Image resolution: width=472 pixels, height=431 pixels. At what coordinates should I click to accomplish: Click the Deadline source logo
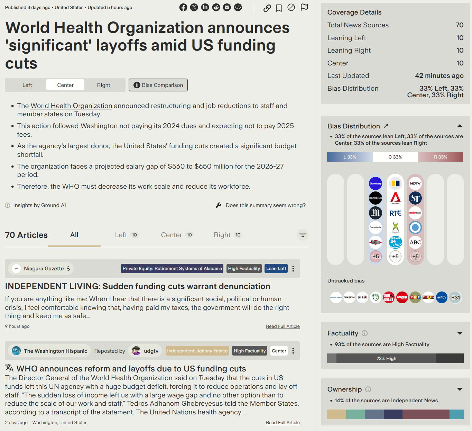click(x=376, y=198)
